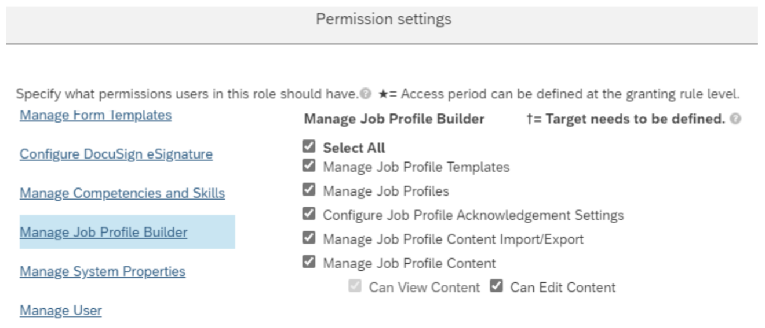This screenshot has width=765, height=328.
Task: Toggle Manage Job Profile Templates checkbox
Action: coord(309,166)
